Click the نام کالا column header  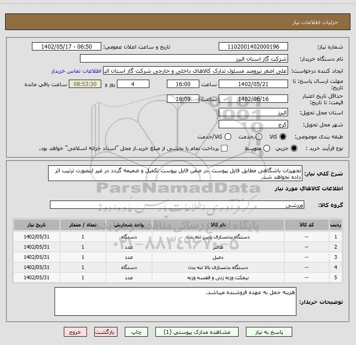pos(218,225)
